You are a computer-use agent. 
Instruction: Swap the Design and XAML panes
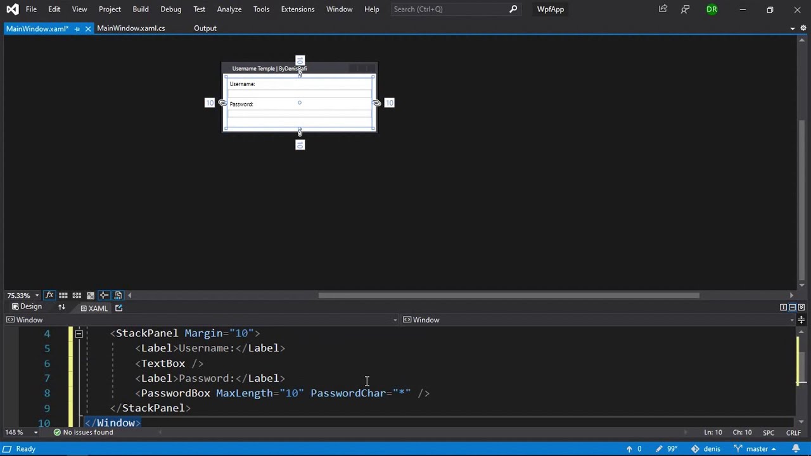pyautogui.click(x=61, y=307)
